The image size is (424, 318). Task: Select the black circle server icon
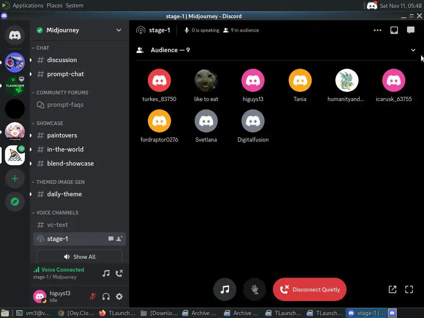(x=15, y=109)
